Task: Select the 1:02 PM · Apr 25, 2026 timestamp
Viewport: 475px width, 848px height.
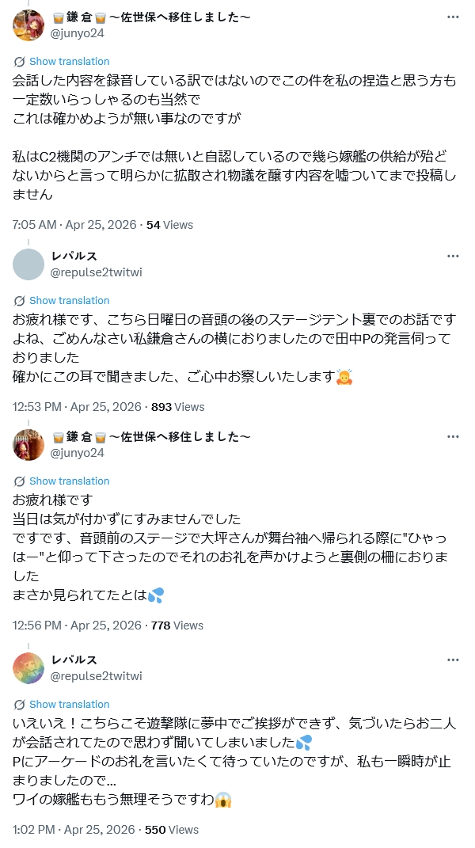Action: click(74, 830)
